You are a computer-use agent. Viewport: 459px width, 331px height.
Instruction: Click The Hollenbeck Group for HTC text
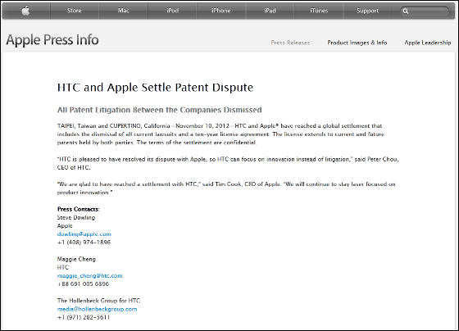[98, 301]
